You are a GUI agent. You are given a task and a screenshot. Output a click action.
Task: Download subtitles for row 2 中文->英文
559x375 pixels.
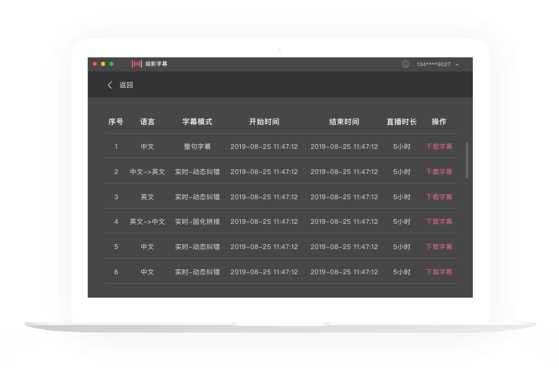439,172
